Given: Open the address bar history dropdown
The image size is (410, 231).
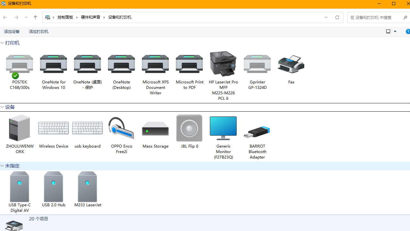Looking at the screenshot, I should [326, 17].
